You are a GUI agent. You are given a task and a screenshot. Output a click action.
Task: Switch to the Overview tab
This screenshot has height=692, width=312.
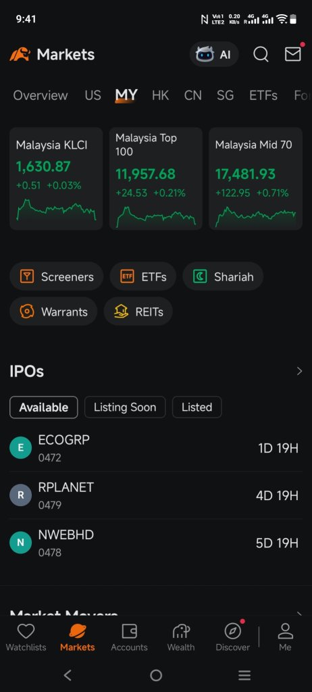tap(41, 95)
